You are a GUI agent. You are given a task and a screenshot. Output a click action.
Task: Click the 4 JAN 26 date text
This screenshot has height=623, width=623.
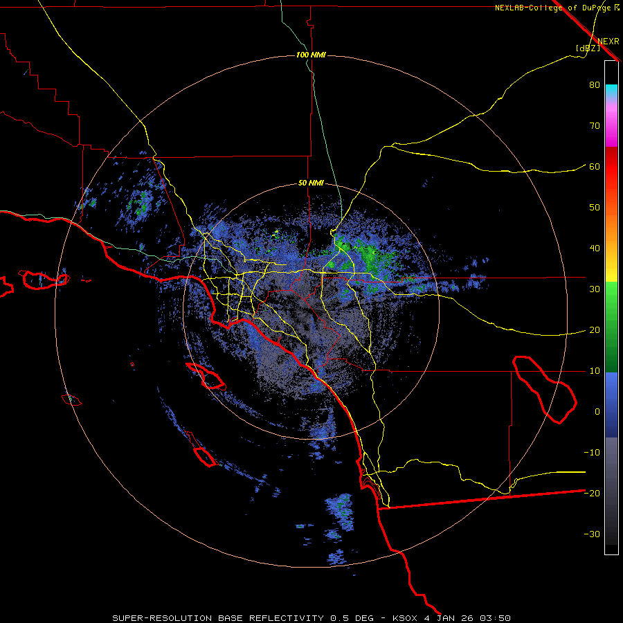(x=450, y=618)
